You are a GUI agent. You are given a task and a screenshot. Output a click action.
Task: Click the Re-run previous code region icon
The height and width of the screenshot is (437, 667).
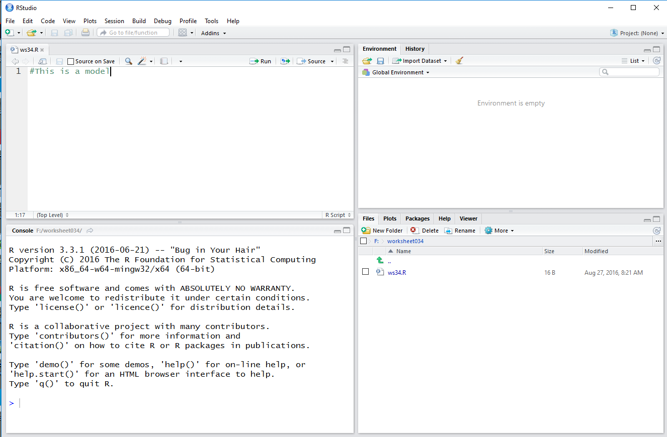(285, 61)
